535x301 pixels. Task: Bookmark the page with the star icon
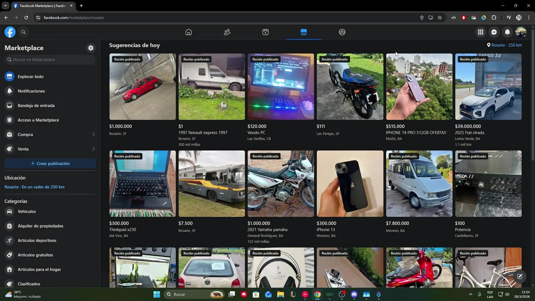(440, 18)
